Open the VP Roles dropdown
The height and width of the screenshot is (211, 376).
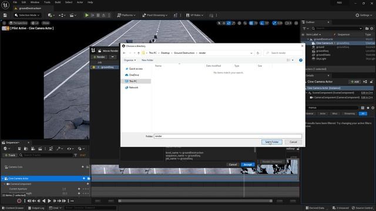[x=194, y=15]
